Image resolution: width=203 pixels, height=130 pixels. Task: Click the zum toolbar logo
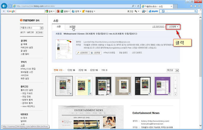pyautogui.click(x=153, y=11)
